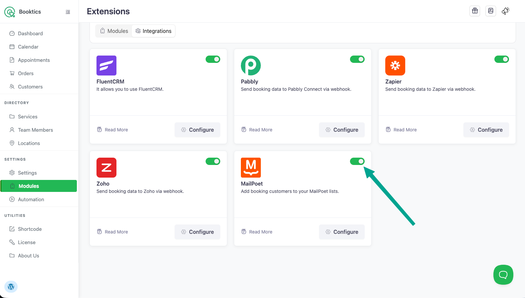
Task: Open Calendar label in the sidebar
Action: (28, 47)
